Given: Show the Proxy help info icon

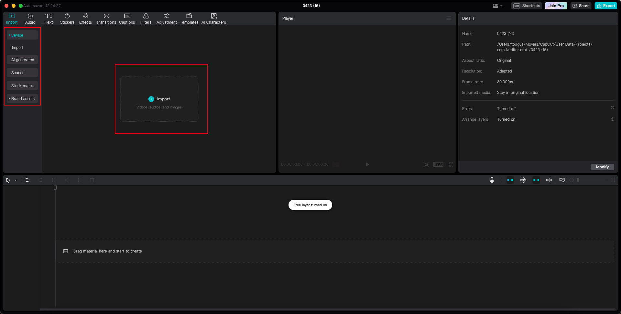Looking at the screenshot, I should pos(612,107).
